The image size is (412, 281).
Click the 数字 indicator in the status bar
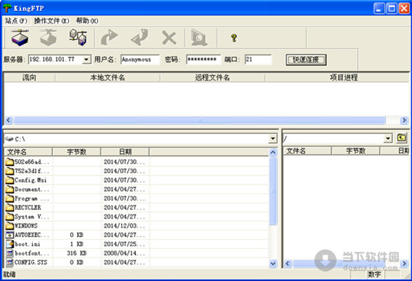pos(374,274)
